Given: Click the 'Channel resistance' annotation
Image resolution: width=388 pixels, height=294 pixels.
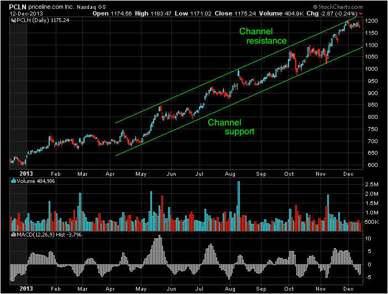Looking at the screenshot, I should (263, 36).
